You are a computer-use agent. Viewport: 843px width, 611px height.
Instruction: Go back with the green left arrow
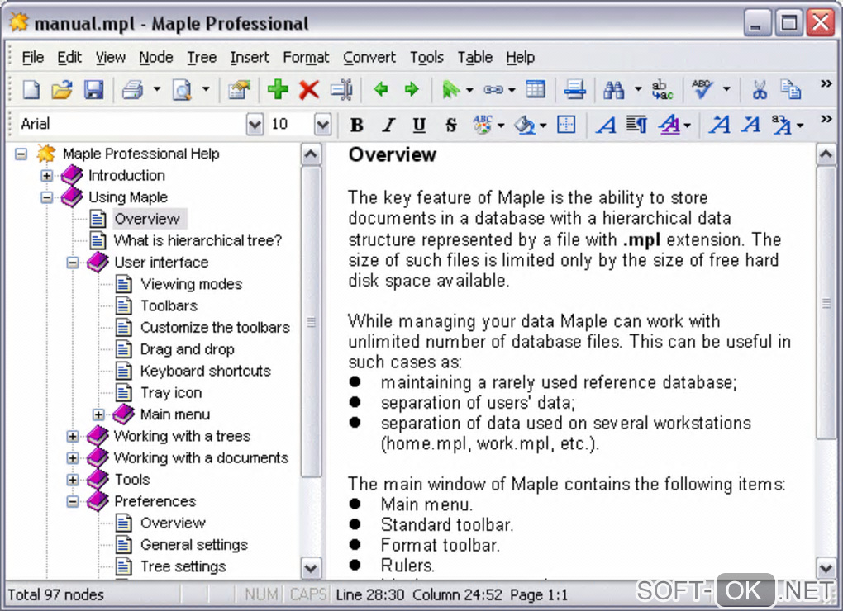tap(381, 89)
